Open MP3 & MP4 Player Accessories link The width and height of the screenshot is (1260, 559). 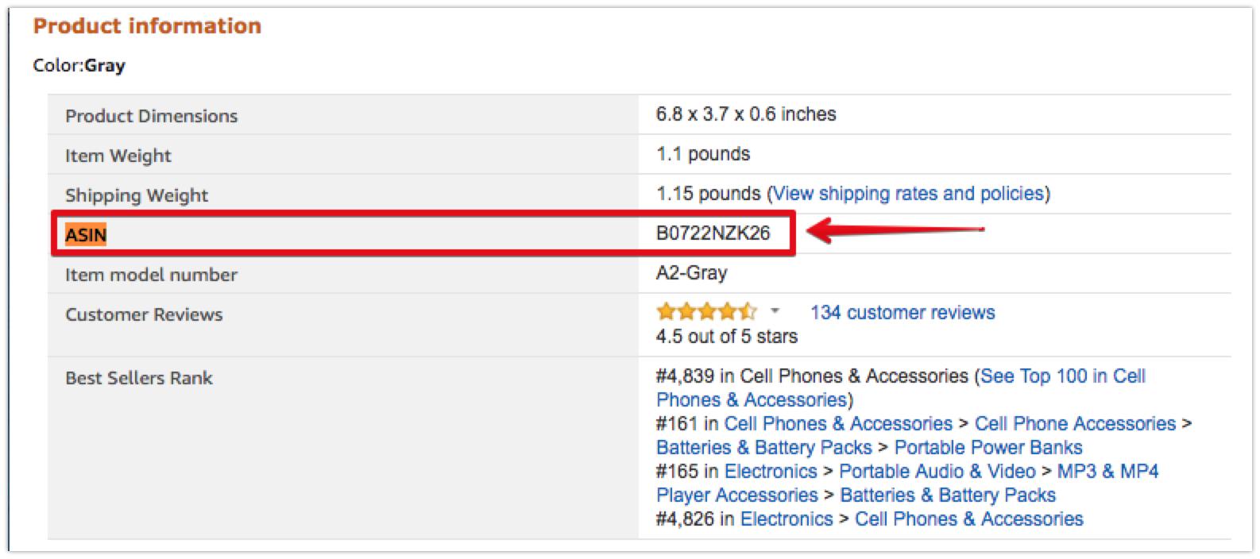pyautogui.click(x=1107, y=472)
